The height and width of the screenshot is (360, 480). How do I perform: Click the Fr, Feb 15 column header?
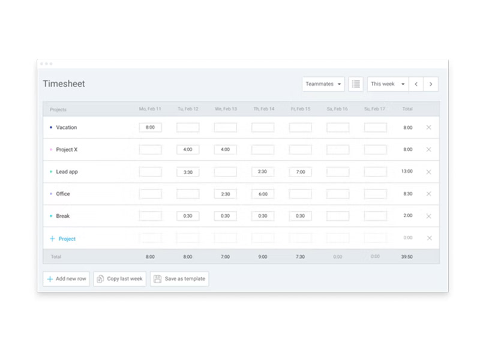tap(301, 109)
